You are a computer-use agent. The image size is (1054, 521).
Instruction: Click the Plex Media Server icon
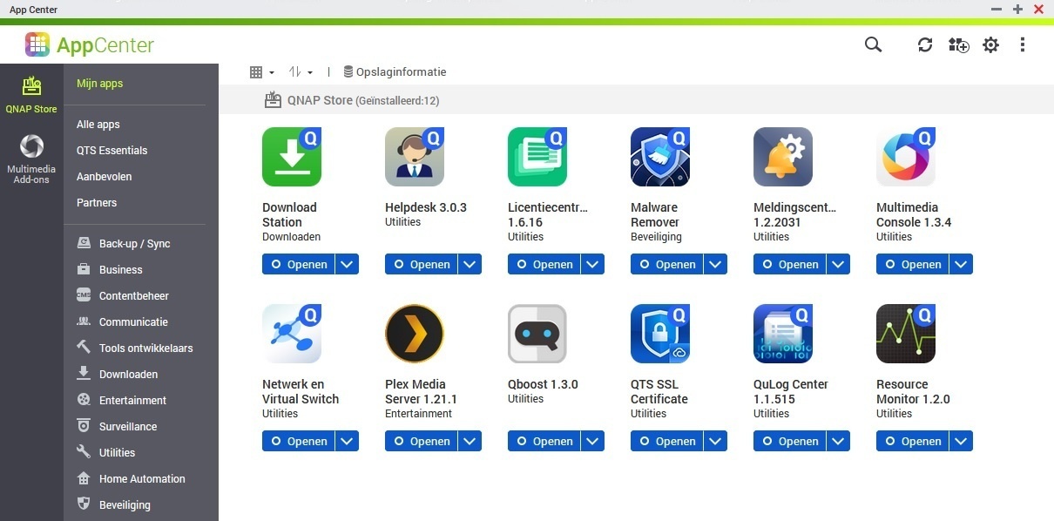tap(415, 334)
